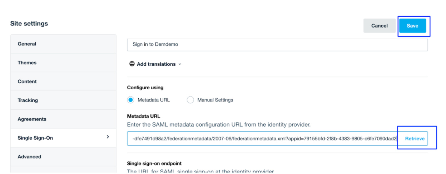Open the Agreements tab
The width and height of the screenshot is (446, 174).
click(32, 119)
